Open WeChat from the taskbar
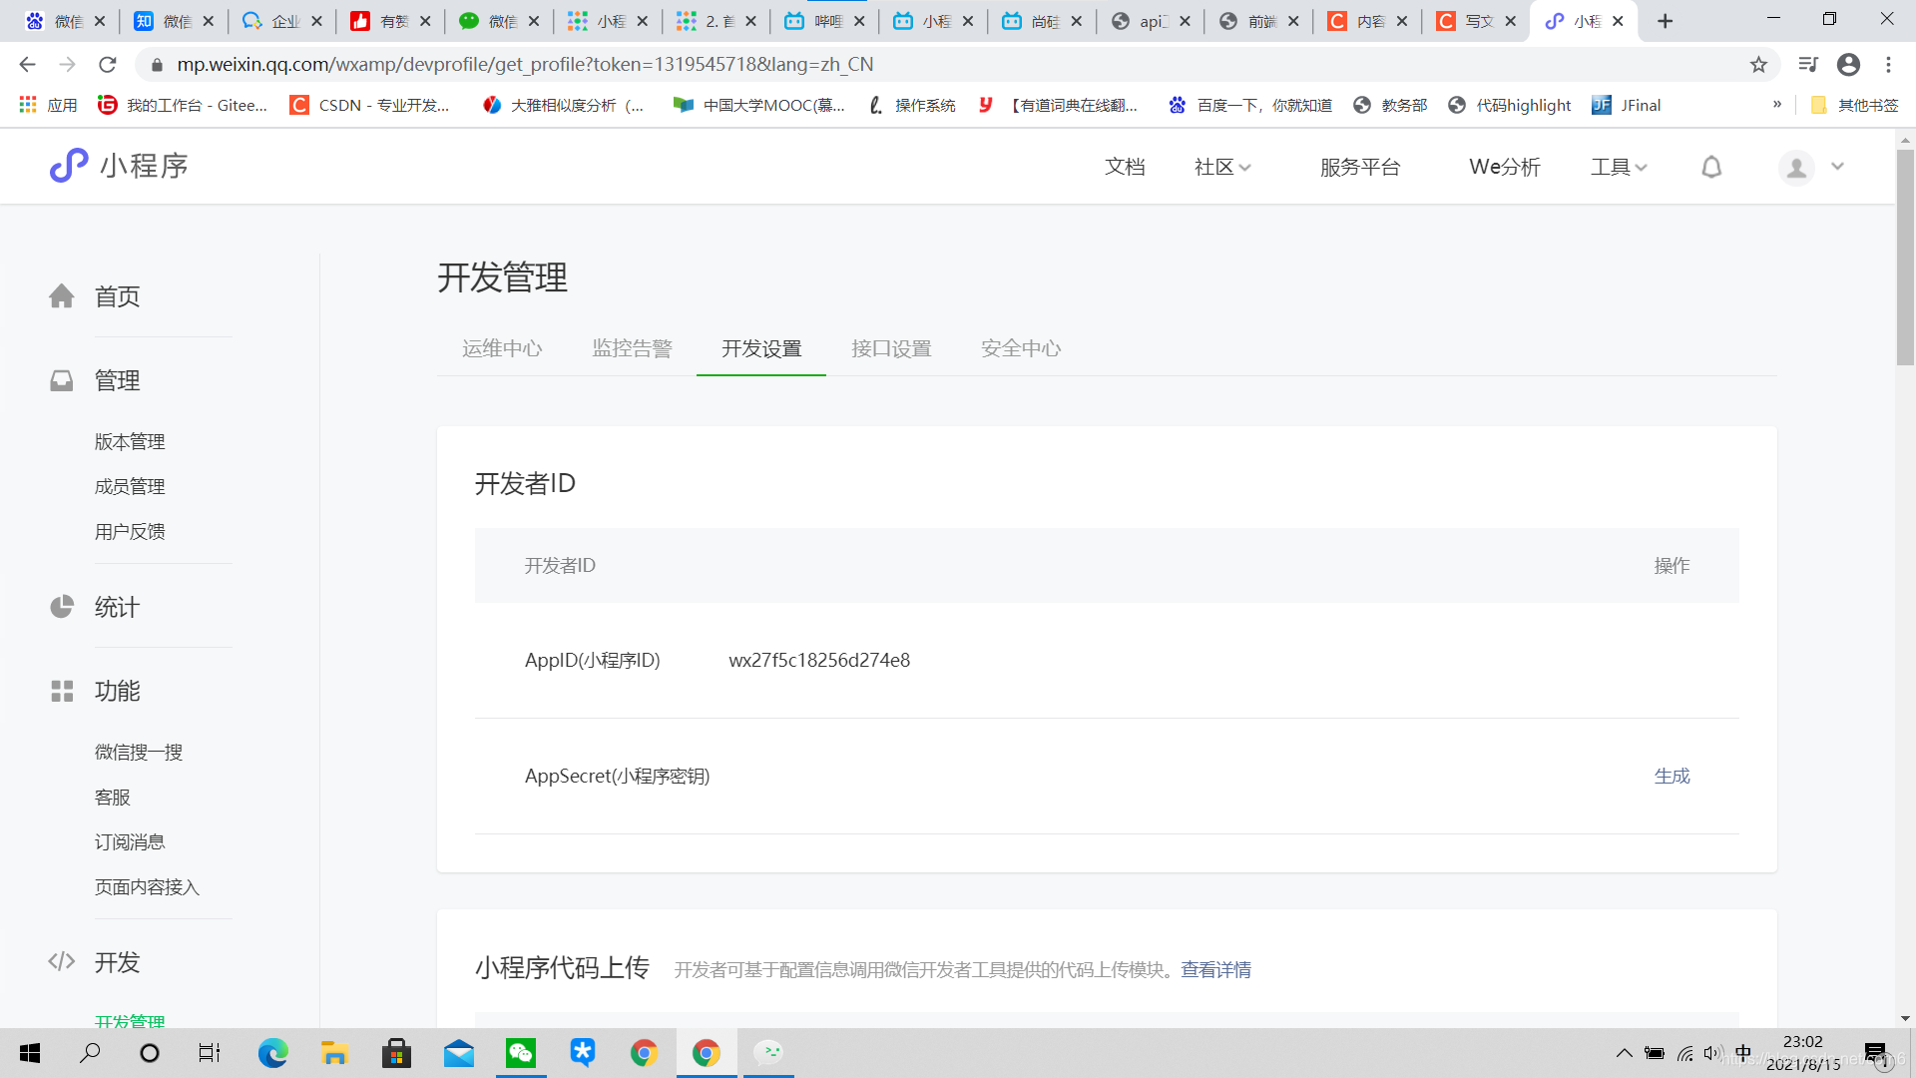The height and width of the screenshot is (1078, 1916). coord(521,1053)
